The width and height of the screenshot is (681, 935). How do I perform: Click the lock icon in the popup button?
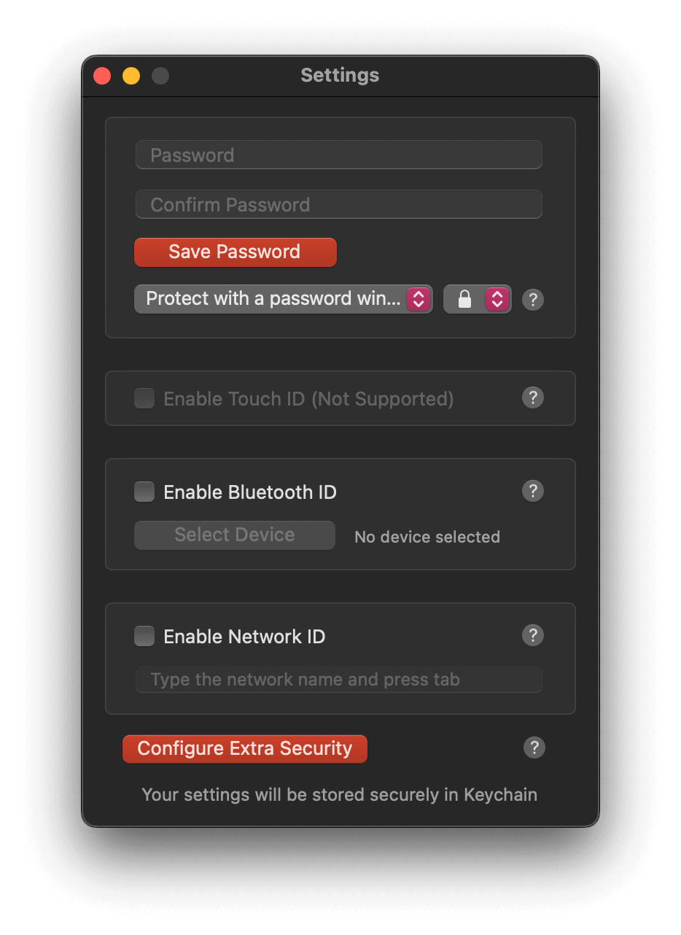466,299
